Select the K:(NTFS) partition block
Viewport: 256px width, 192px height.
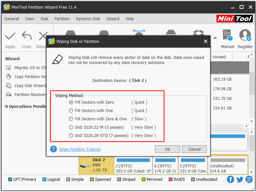coord(165,165)
